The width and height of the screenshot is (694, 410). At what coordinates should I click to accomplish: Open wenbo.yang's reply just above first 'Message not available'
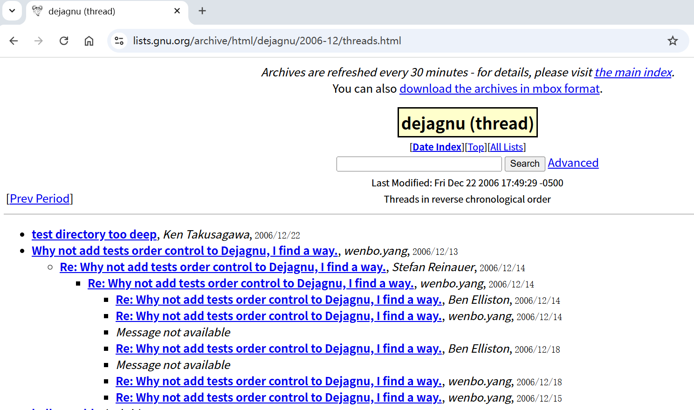click(x=279, y=316)
